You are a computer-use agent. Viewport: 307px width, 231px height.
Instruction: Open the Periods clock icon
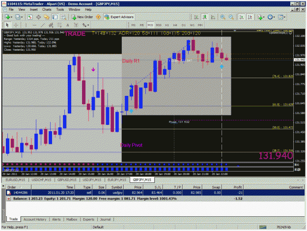(x=270, y=17)
